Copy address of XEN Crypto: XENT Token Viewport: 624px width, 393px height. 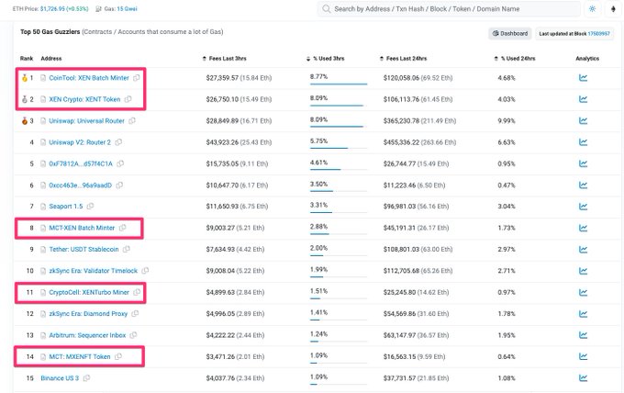[x=128, y=99]
